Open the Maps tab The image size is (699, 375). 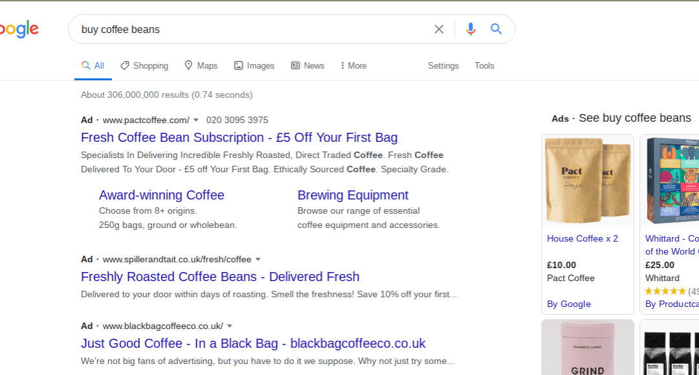(x=201, y=65)
